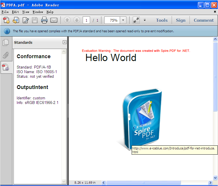Image resolution: width=218 pixels, height=186 pixels.
Task: Click 'Info: sRGB IEC61966-2.1' text
Action: [x=37, y=103]
